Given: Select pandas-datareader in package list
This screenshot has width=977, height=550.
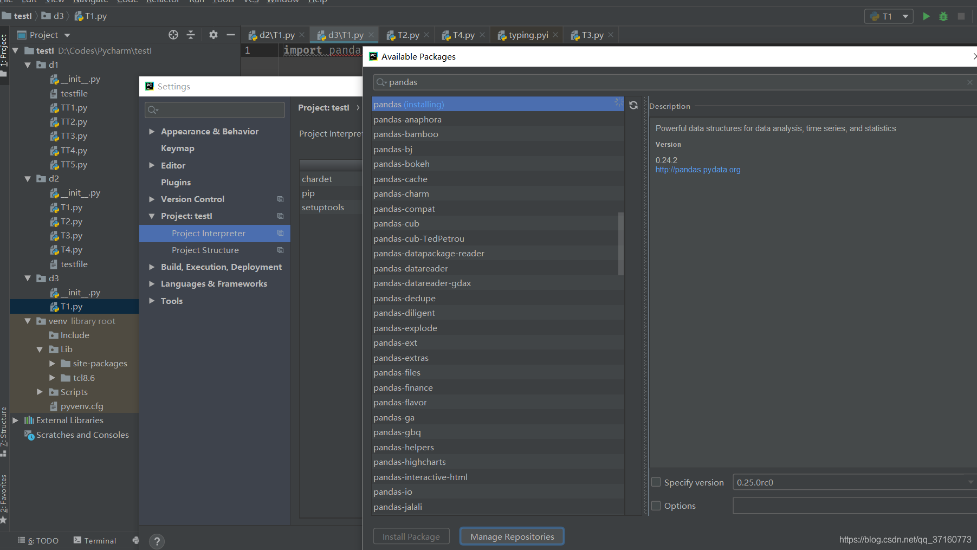Looking at the screenshot, I should [497, 269].
